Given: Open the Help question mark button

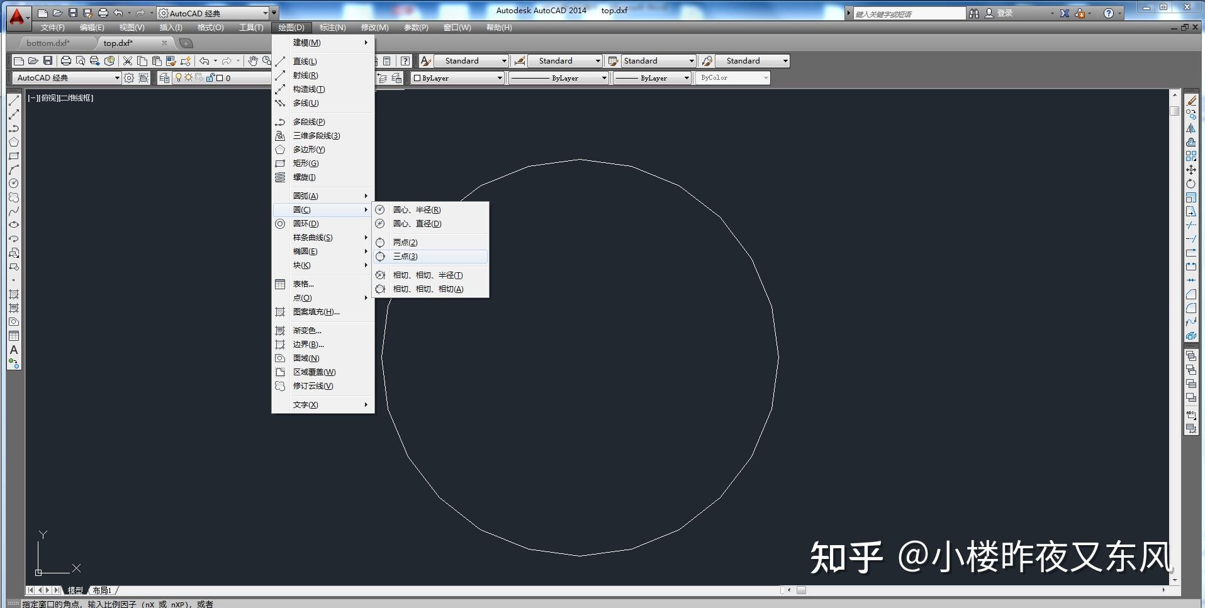Looking at the screenshot, I should (1110, 12).
